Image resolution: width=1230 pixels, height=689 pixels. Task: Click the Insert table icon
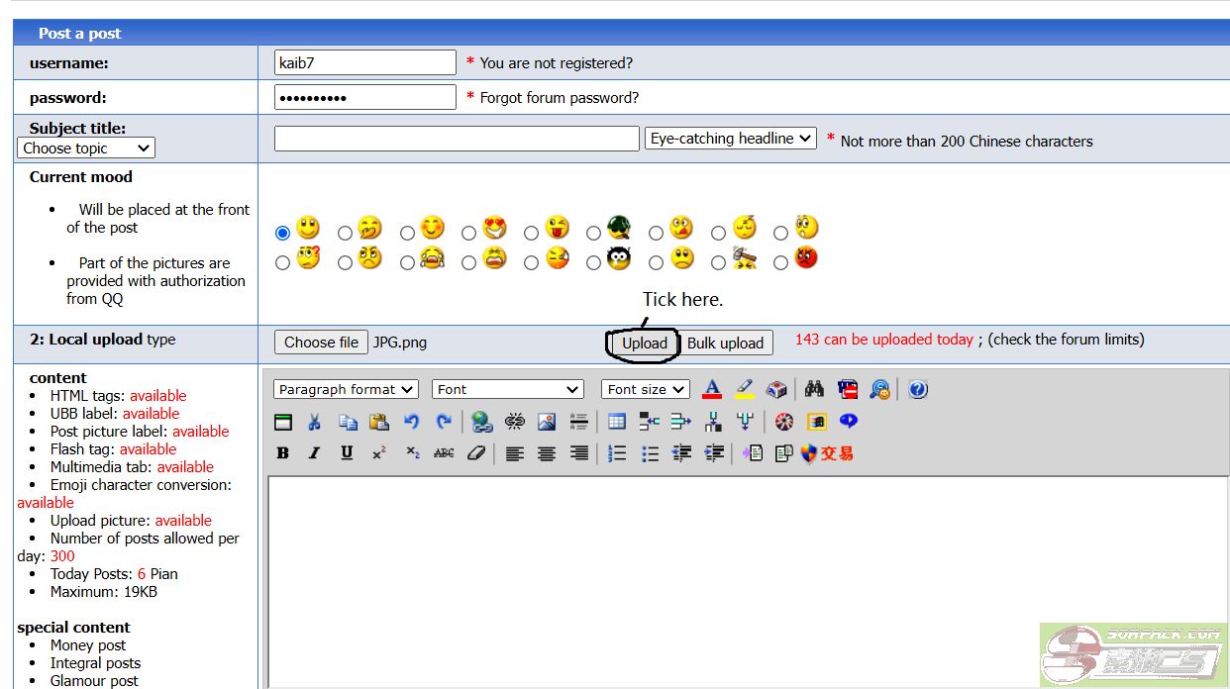(616, 422)
